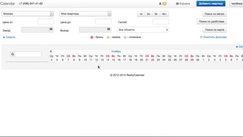This screenshot has width=243, height=137.
Task: Click the magnifier search icon
Action: [x=13, y=54]
